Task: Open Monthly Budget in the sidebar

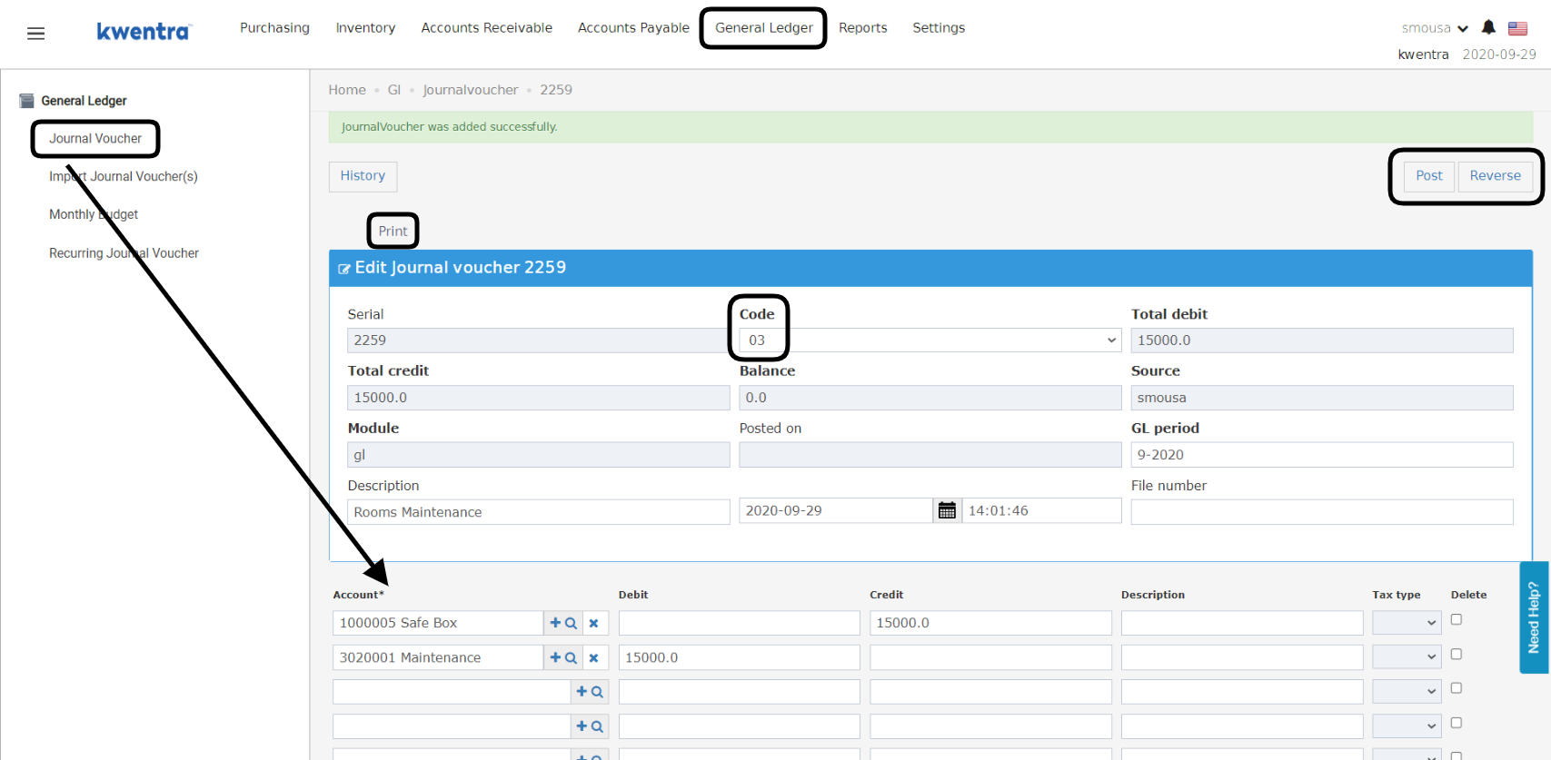Action: pyautogui.click(x=94, y=215)
